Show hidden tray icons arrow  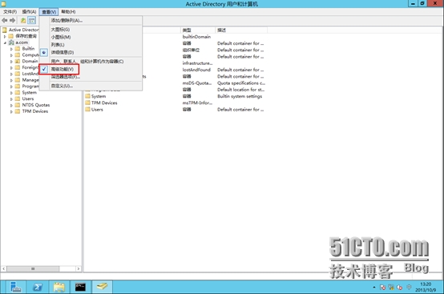374,288
